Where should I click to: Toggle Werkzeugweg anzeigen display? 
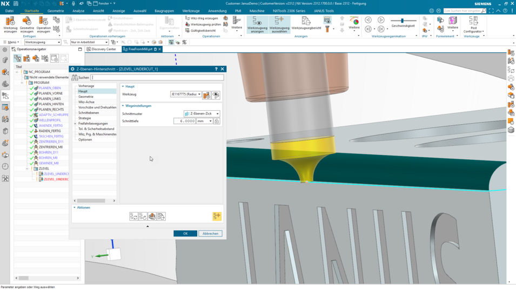257,24
